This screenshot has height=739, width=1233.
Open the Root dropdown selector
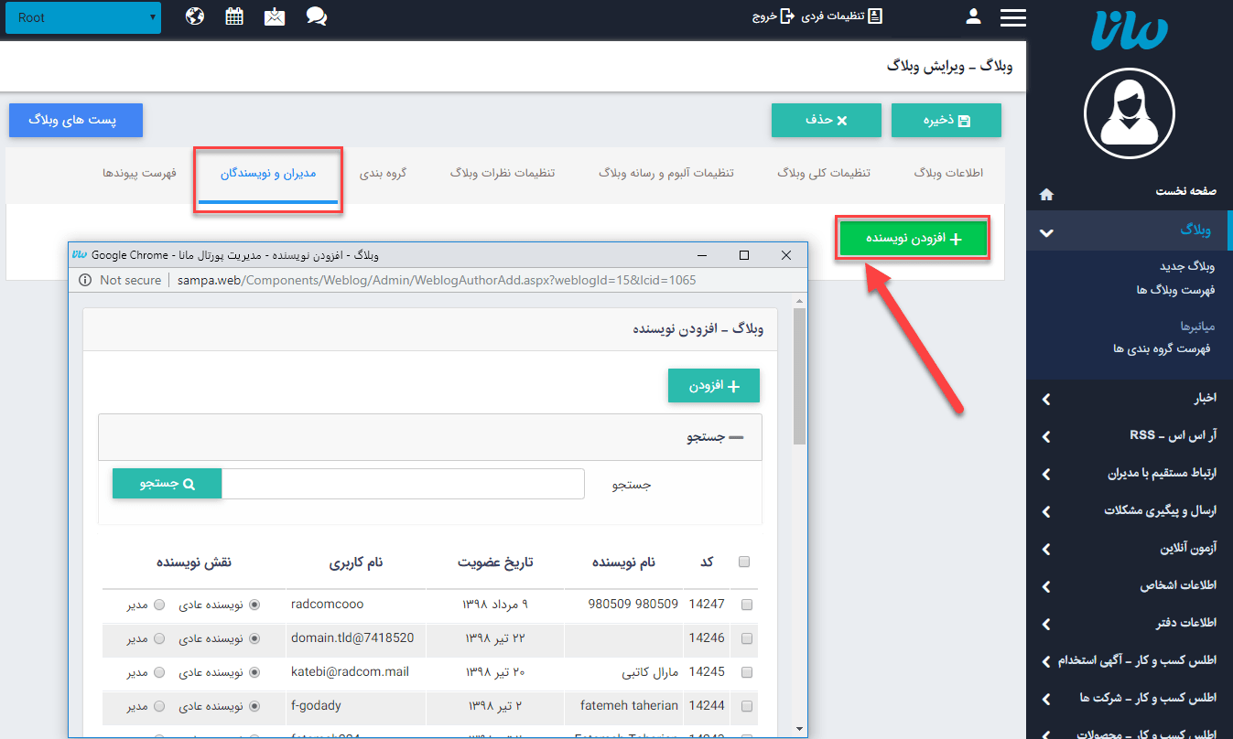[82, 17]
